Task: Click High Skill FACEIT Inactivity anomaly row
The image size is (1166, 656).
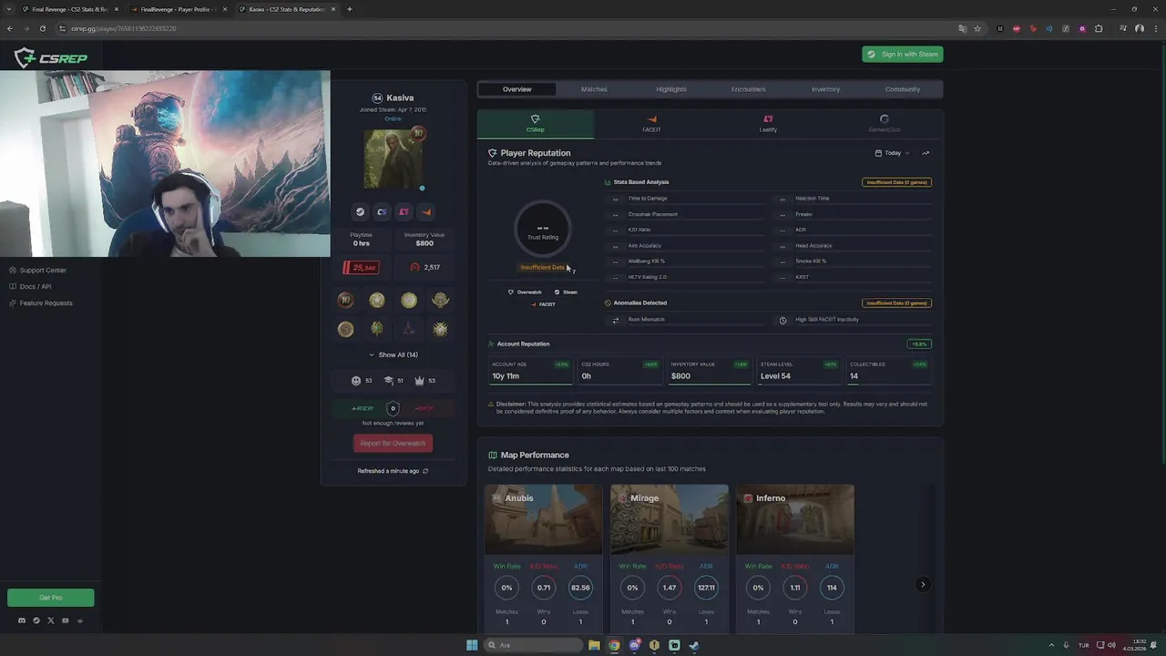Action: point(854,320)
